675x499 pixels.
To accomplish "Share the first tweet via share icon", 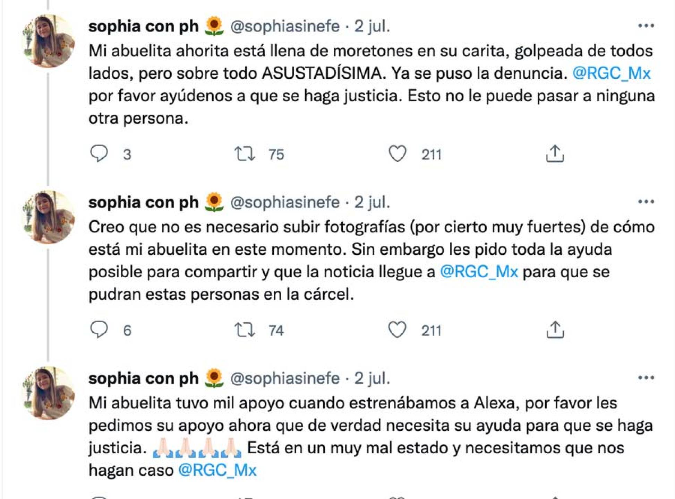I will 555,154.
